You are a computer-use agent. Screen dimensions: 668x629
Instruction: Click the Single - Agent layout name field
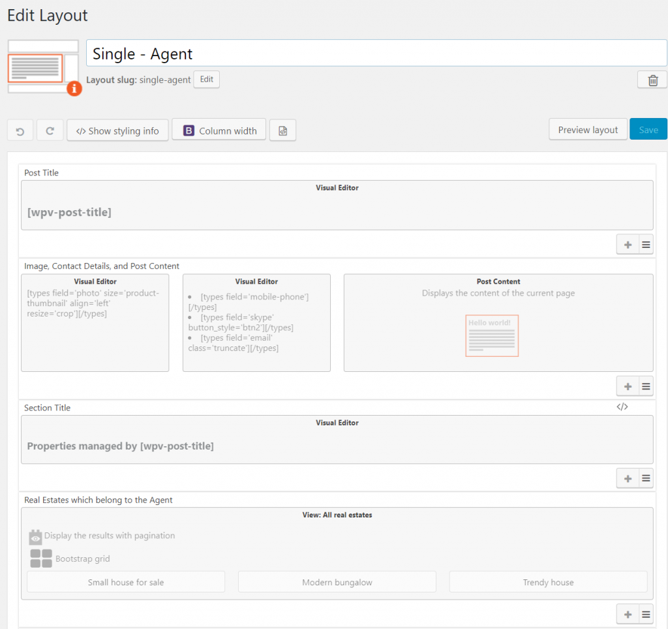[376, 54]
